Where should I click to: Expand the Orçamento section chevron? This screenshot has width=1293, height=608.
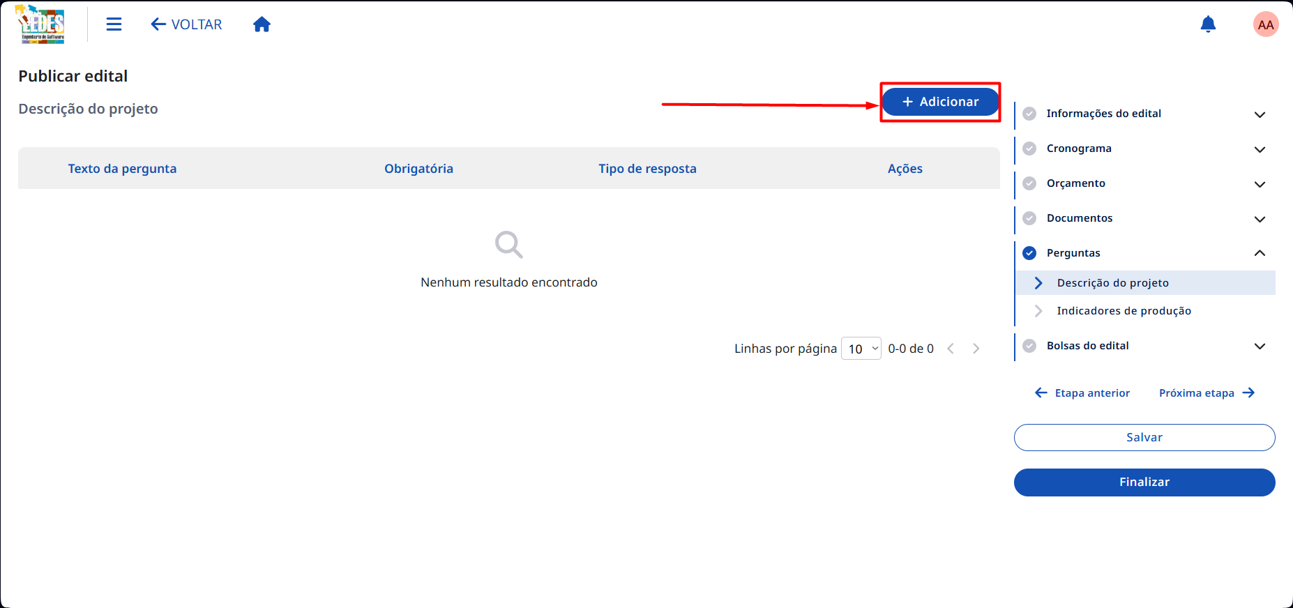(x=1260, y=184)
